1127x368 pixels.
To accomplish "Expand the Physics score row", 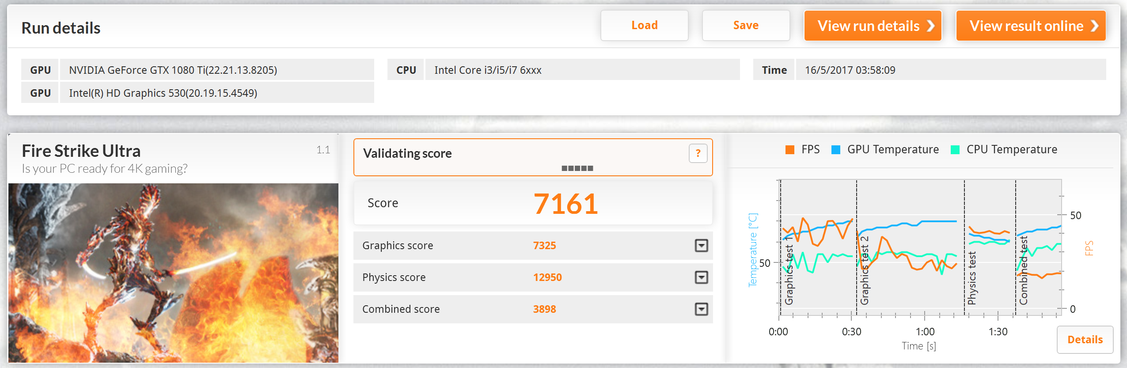I will [701, 277].
